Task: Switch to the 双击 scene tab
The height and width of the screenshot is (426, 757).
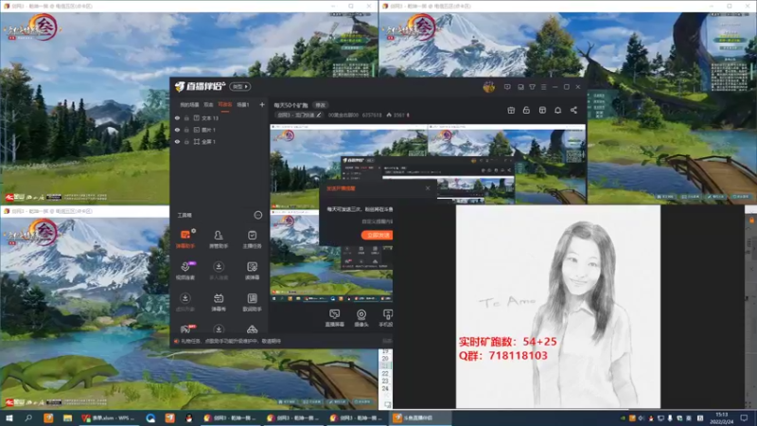Action: pyautogui.click(x=208, y=104)
